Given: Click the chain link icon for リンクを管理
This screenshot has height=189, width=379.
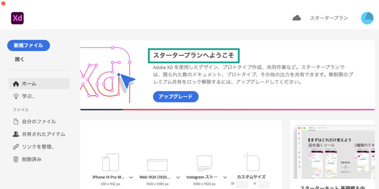Looking at the screenshot, I should pos(16,147).
